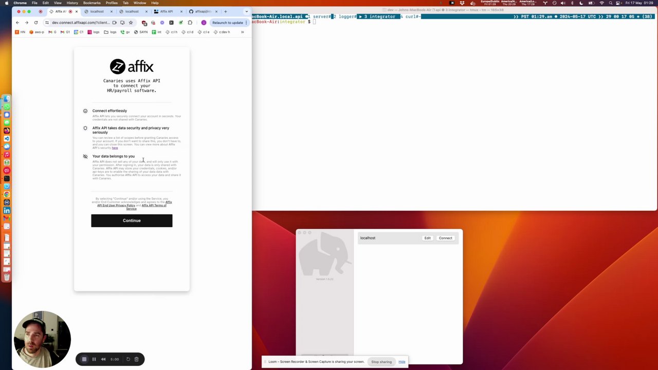Open the red shield extension icon
658x370 pixels.
point(144,23)
